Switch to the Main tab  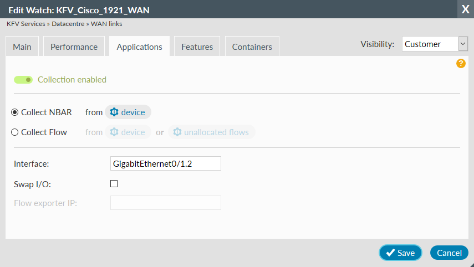(x=22, y=47)
